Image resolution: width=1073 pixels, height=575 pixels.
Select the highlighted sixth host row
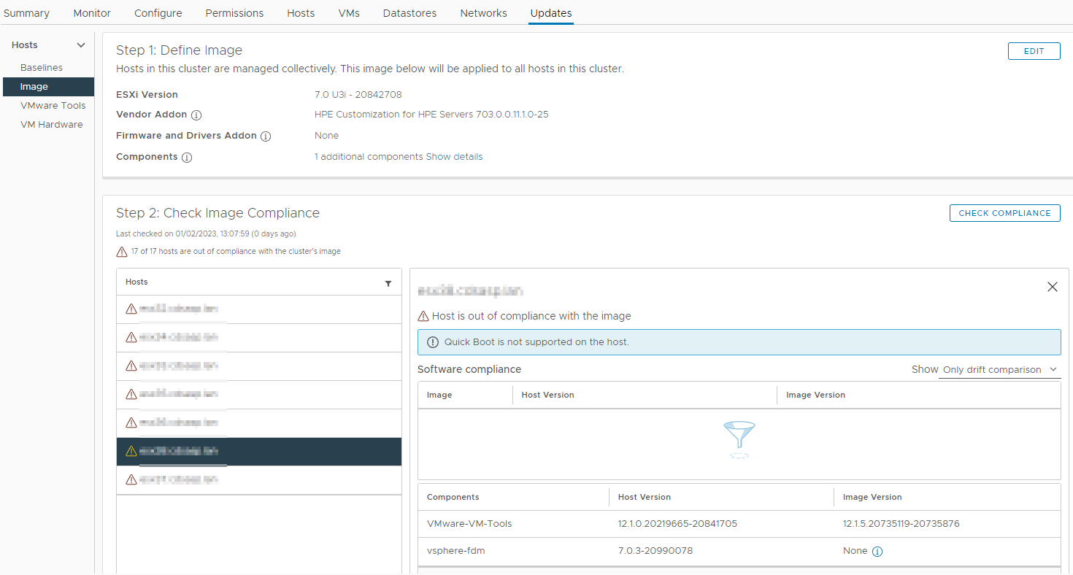point(259,452)
